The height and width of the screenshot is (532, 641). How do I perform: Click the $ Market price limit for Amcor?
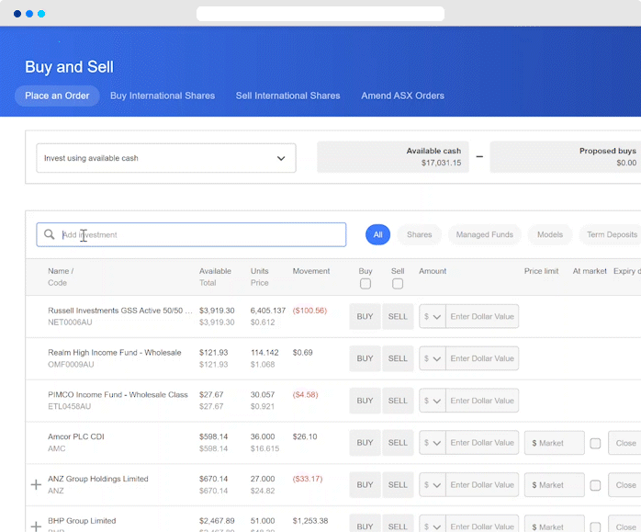click(555, 443)
